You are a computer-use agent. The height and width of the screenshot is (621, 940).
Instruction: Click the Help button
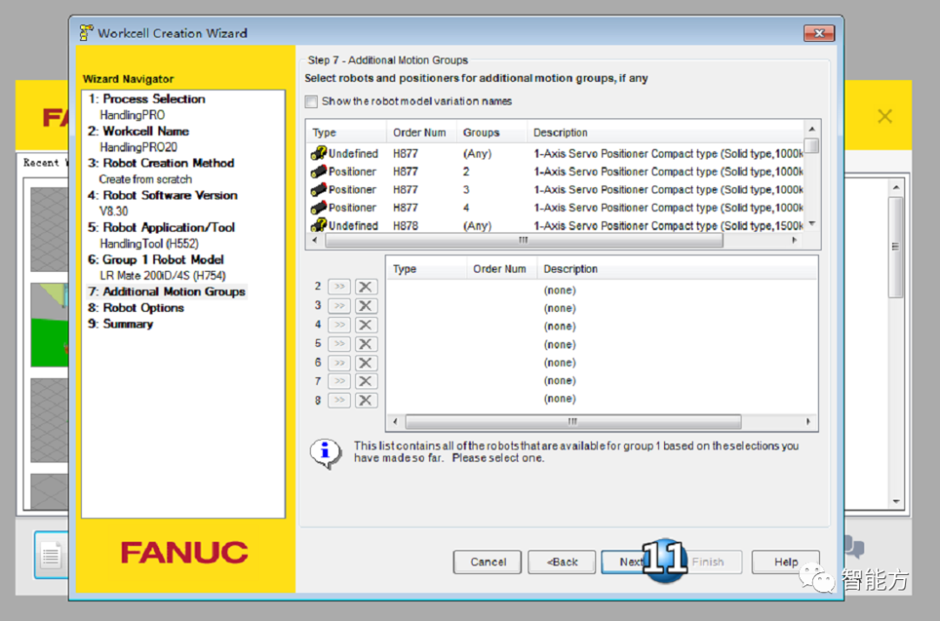tap(785, 562)
